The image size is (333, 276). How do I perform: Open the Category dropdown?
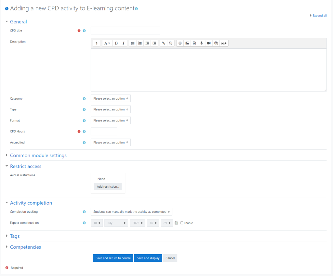(111, 99)
